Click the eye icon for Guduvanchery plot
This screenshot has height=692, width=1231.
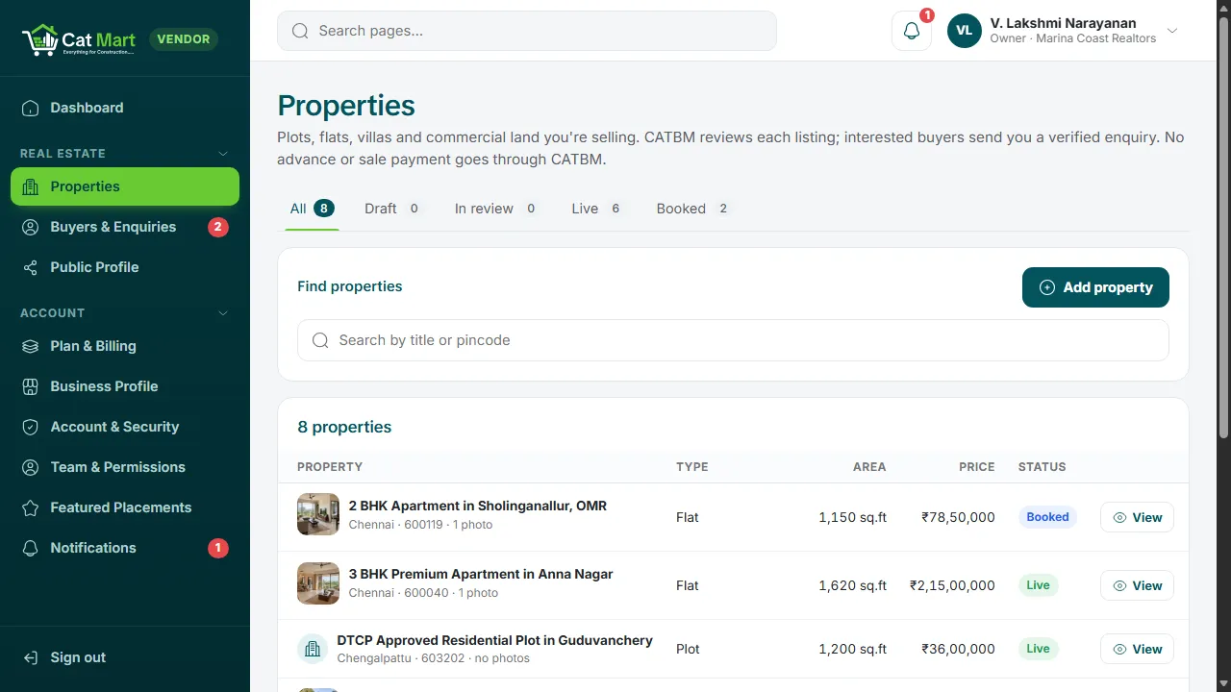click(x=1119, y=649)
